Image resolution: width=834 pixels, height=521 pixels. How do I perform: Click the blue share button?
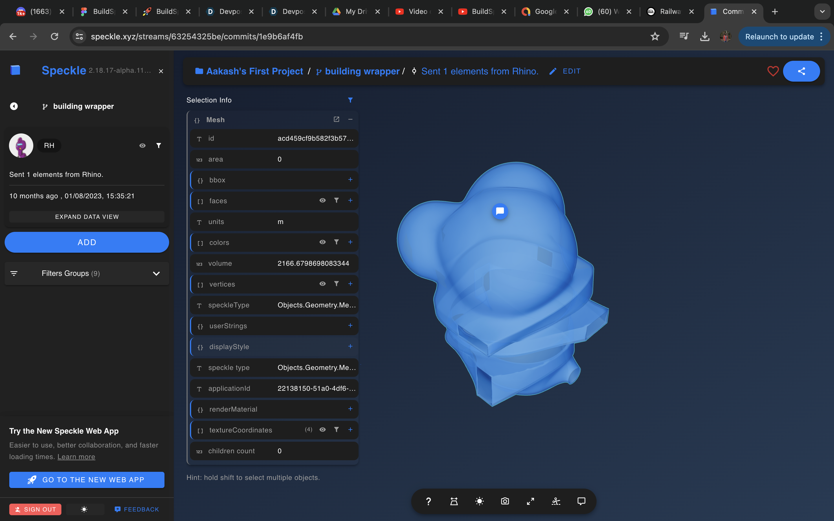[801, 71]
